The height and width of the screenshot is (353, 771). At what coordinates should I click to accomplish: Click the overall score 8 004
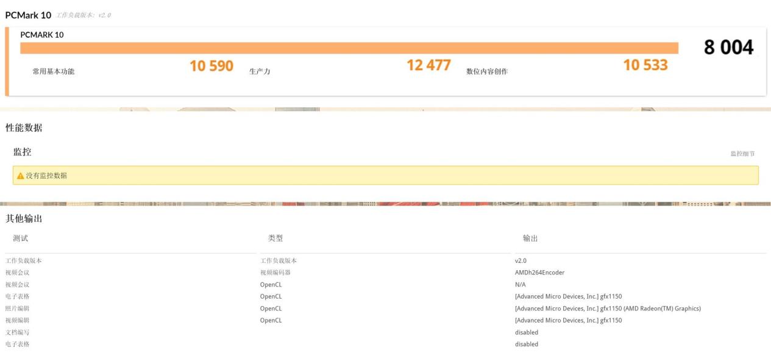coord(728,48)
